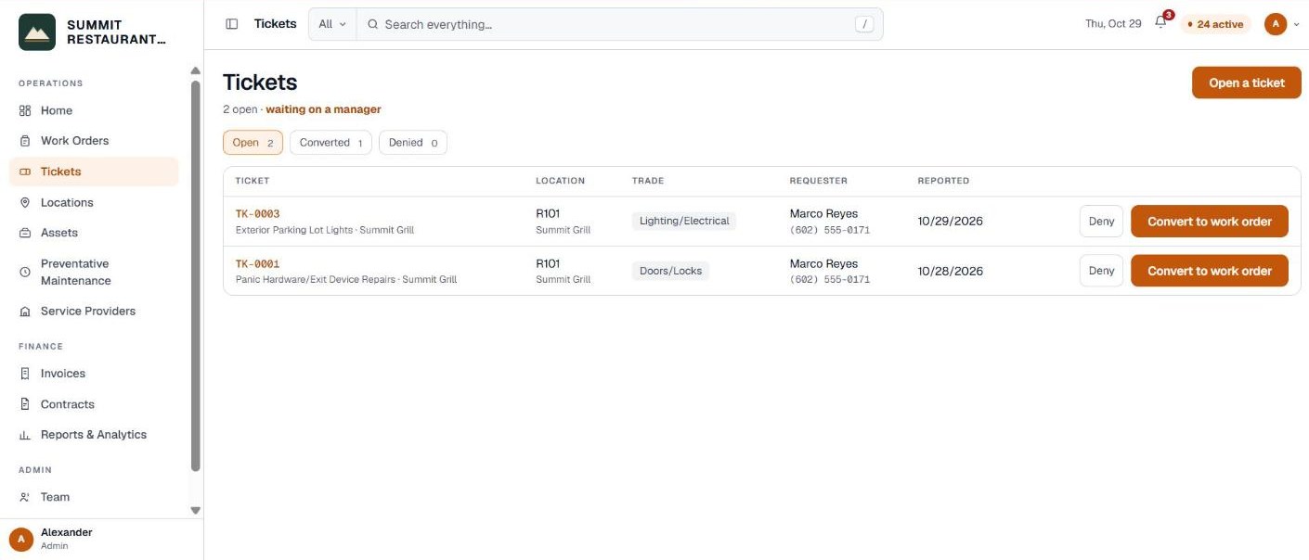Click the Search everything field
The width and height of the screenshot is (1309, 560).
(x=619, y=24)
